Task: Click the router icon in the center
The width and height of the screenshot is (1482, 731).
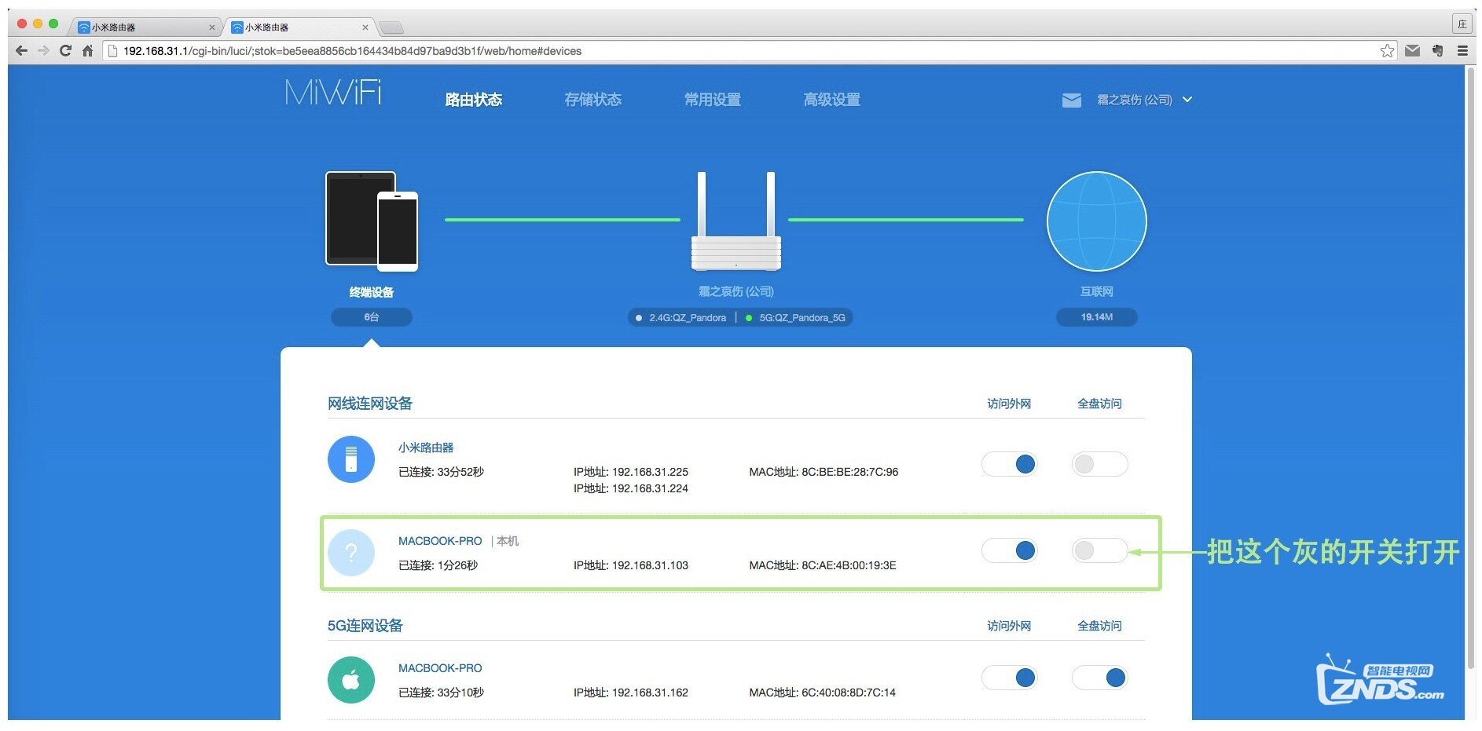Action: [x=735, y=222]
